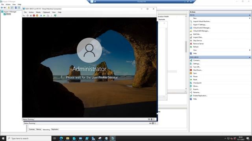The height and width of the screenshot is (141, 252).
Task: Click Move action in Actions pane
Action: click(196, 86)
